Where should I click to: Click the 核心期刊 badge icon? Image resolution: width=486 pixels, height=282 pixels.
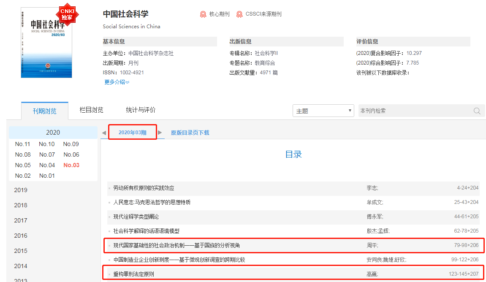tap(203, 14)
